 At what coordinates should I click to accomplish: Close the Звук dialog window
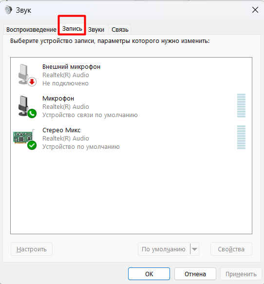[255, 10]
